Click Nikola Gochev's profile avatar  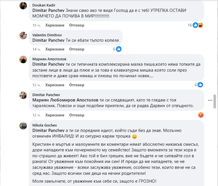[x=23, y=126]
